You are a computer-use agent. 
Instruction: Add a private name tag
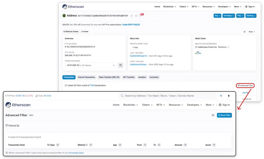(x=135, y=47)
